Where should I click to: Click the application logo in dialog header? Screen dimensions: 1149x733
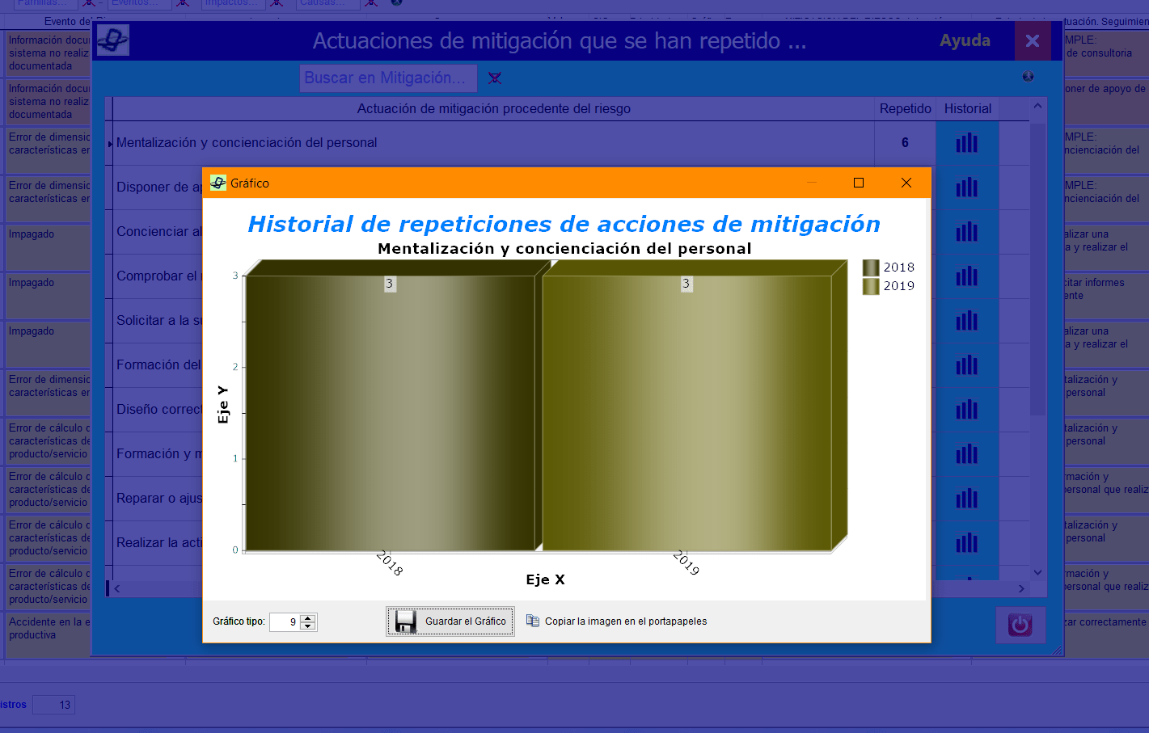(113, 40)
